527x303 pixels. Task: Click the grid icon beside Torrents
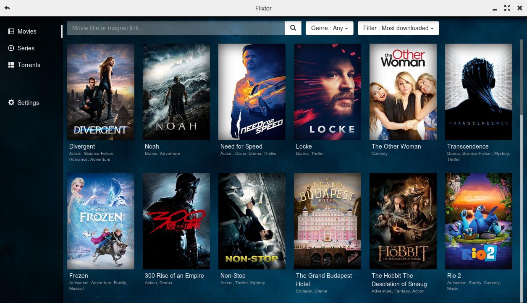11,65
